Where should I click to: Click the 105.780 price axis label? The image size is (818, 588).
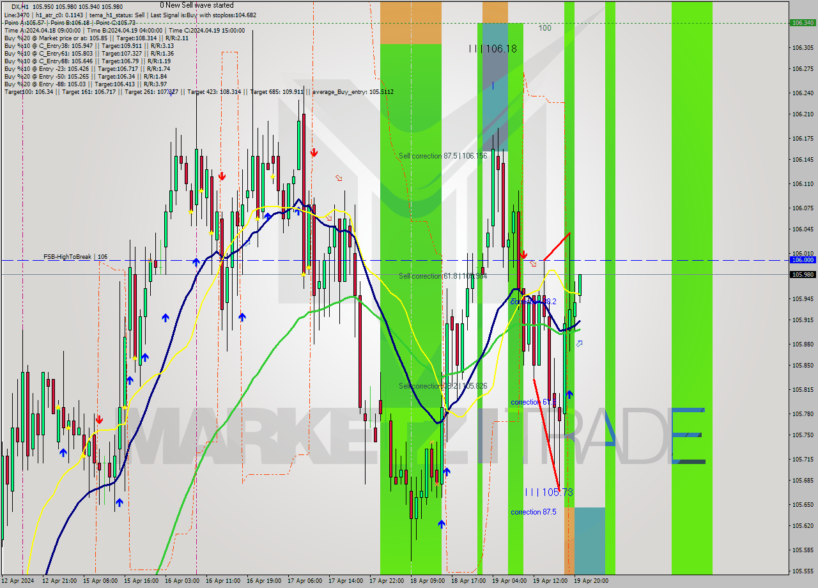pyautogui.click(x=803, y=414)
